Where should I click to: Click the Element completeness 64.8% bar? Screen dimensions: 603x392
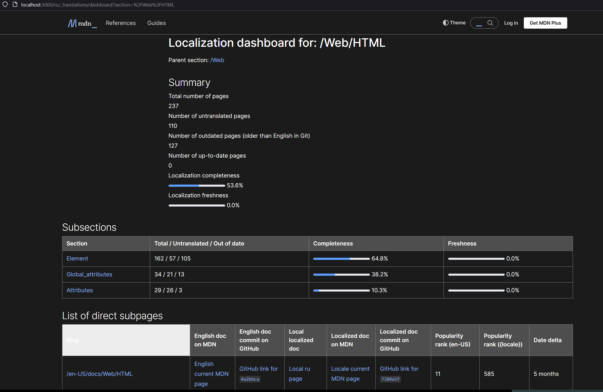[341, 259]
